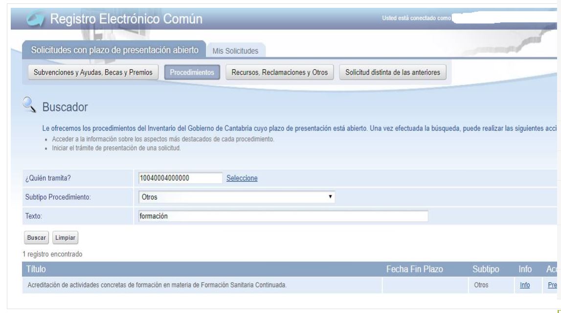Clear the form with the Limpiar button

[66, 237]
